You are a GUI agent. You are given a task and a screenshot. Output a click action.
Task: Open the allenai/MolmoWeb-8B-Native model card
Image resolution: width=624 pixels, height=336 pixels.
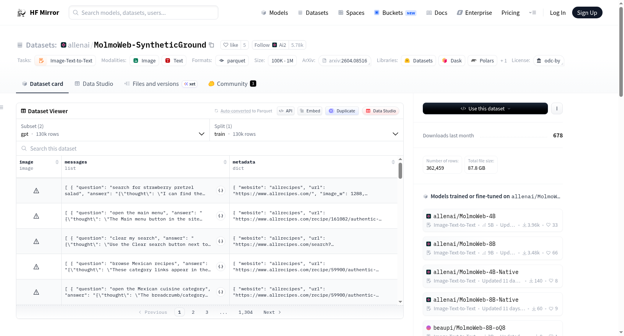[493, 304]
